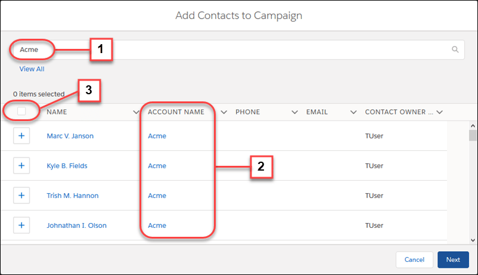Image resolution: width=478 pixels, height=275 pixels.
Task: Click the Cancel button
Action: coord(414,259)
